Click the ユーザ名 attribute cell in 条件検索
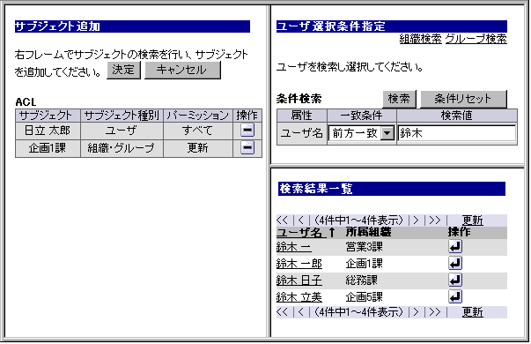The width and height of the screenshot is (531, 344). 302,133
